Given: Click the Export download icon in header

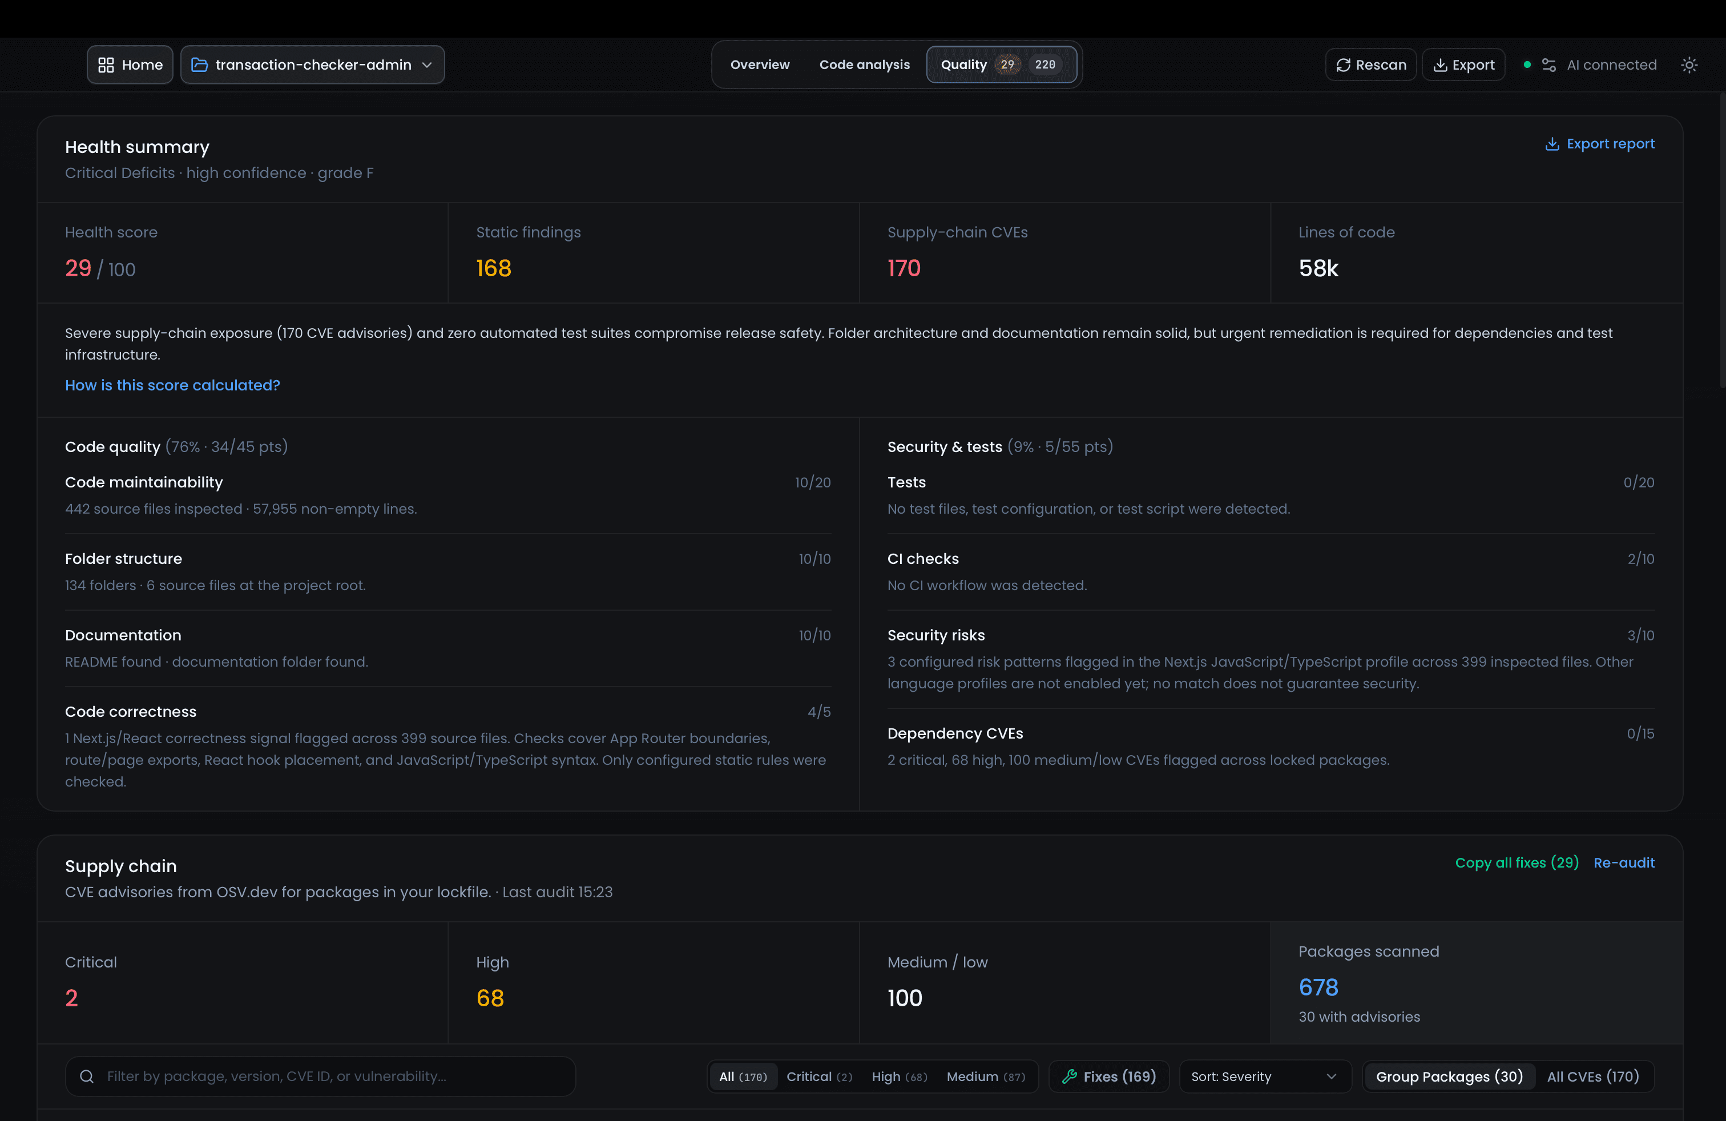Looking at the screenshot, I should pyautogui.click(x=1440, y=64).
